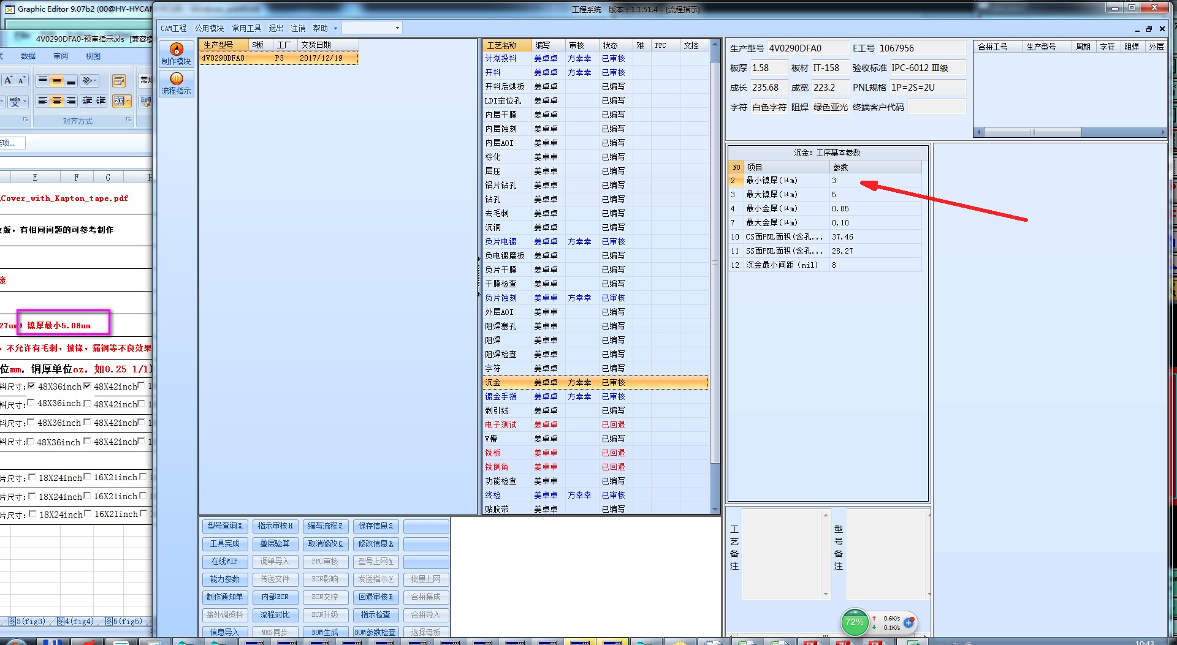Screen dimensions: 1177x645
Task: Click Excel's increase font size icon
Action: pos(8,80)
